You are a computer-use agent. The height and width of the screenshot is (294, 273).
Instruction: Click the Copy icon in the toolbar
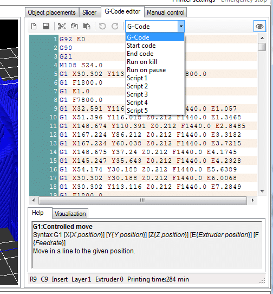click(74, 26)
